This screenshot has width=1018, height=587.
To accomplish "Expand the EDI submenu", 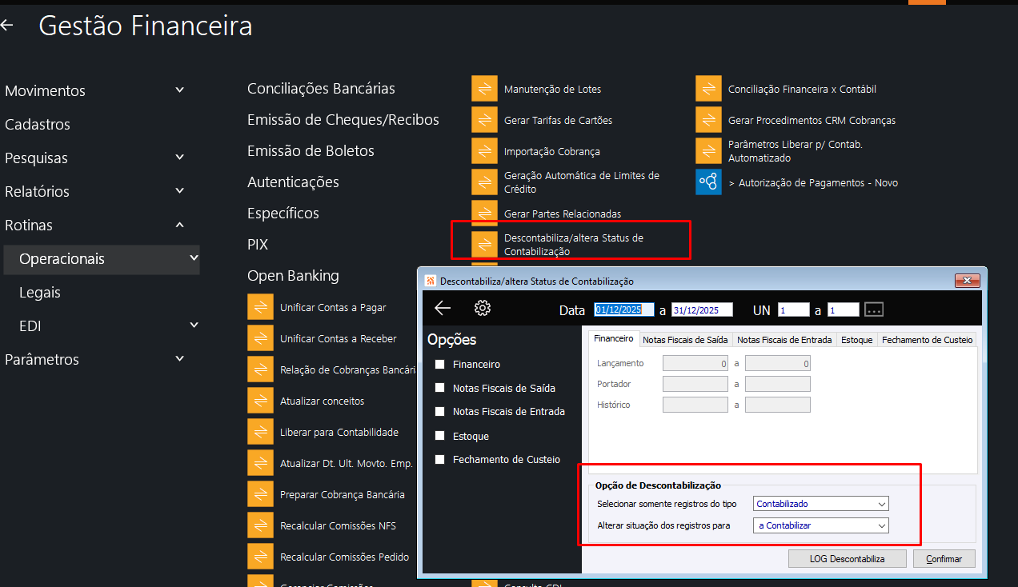I will point(194,325).
